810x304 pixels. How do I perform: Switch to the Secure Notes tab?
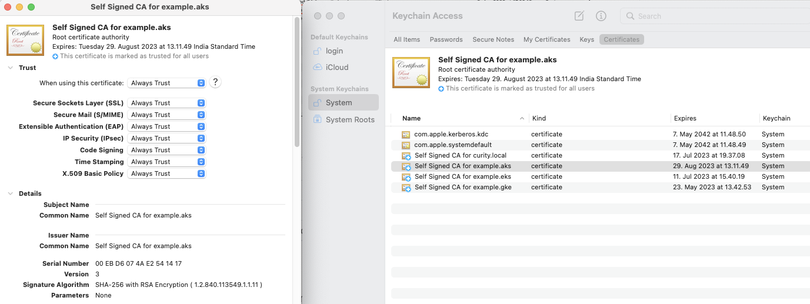coord(493,39)
